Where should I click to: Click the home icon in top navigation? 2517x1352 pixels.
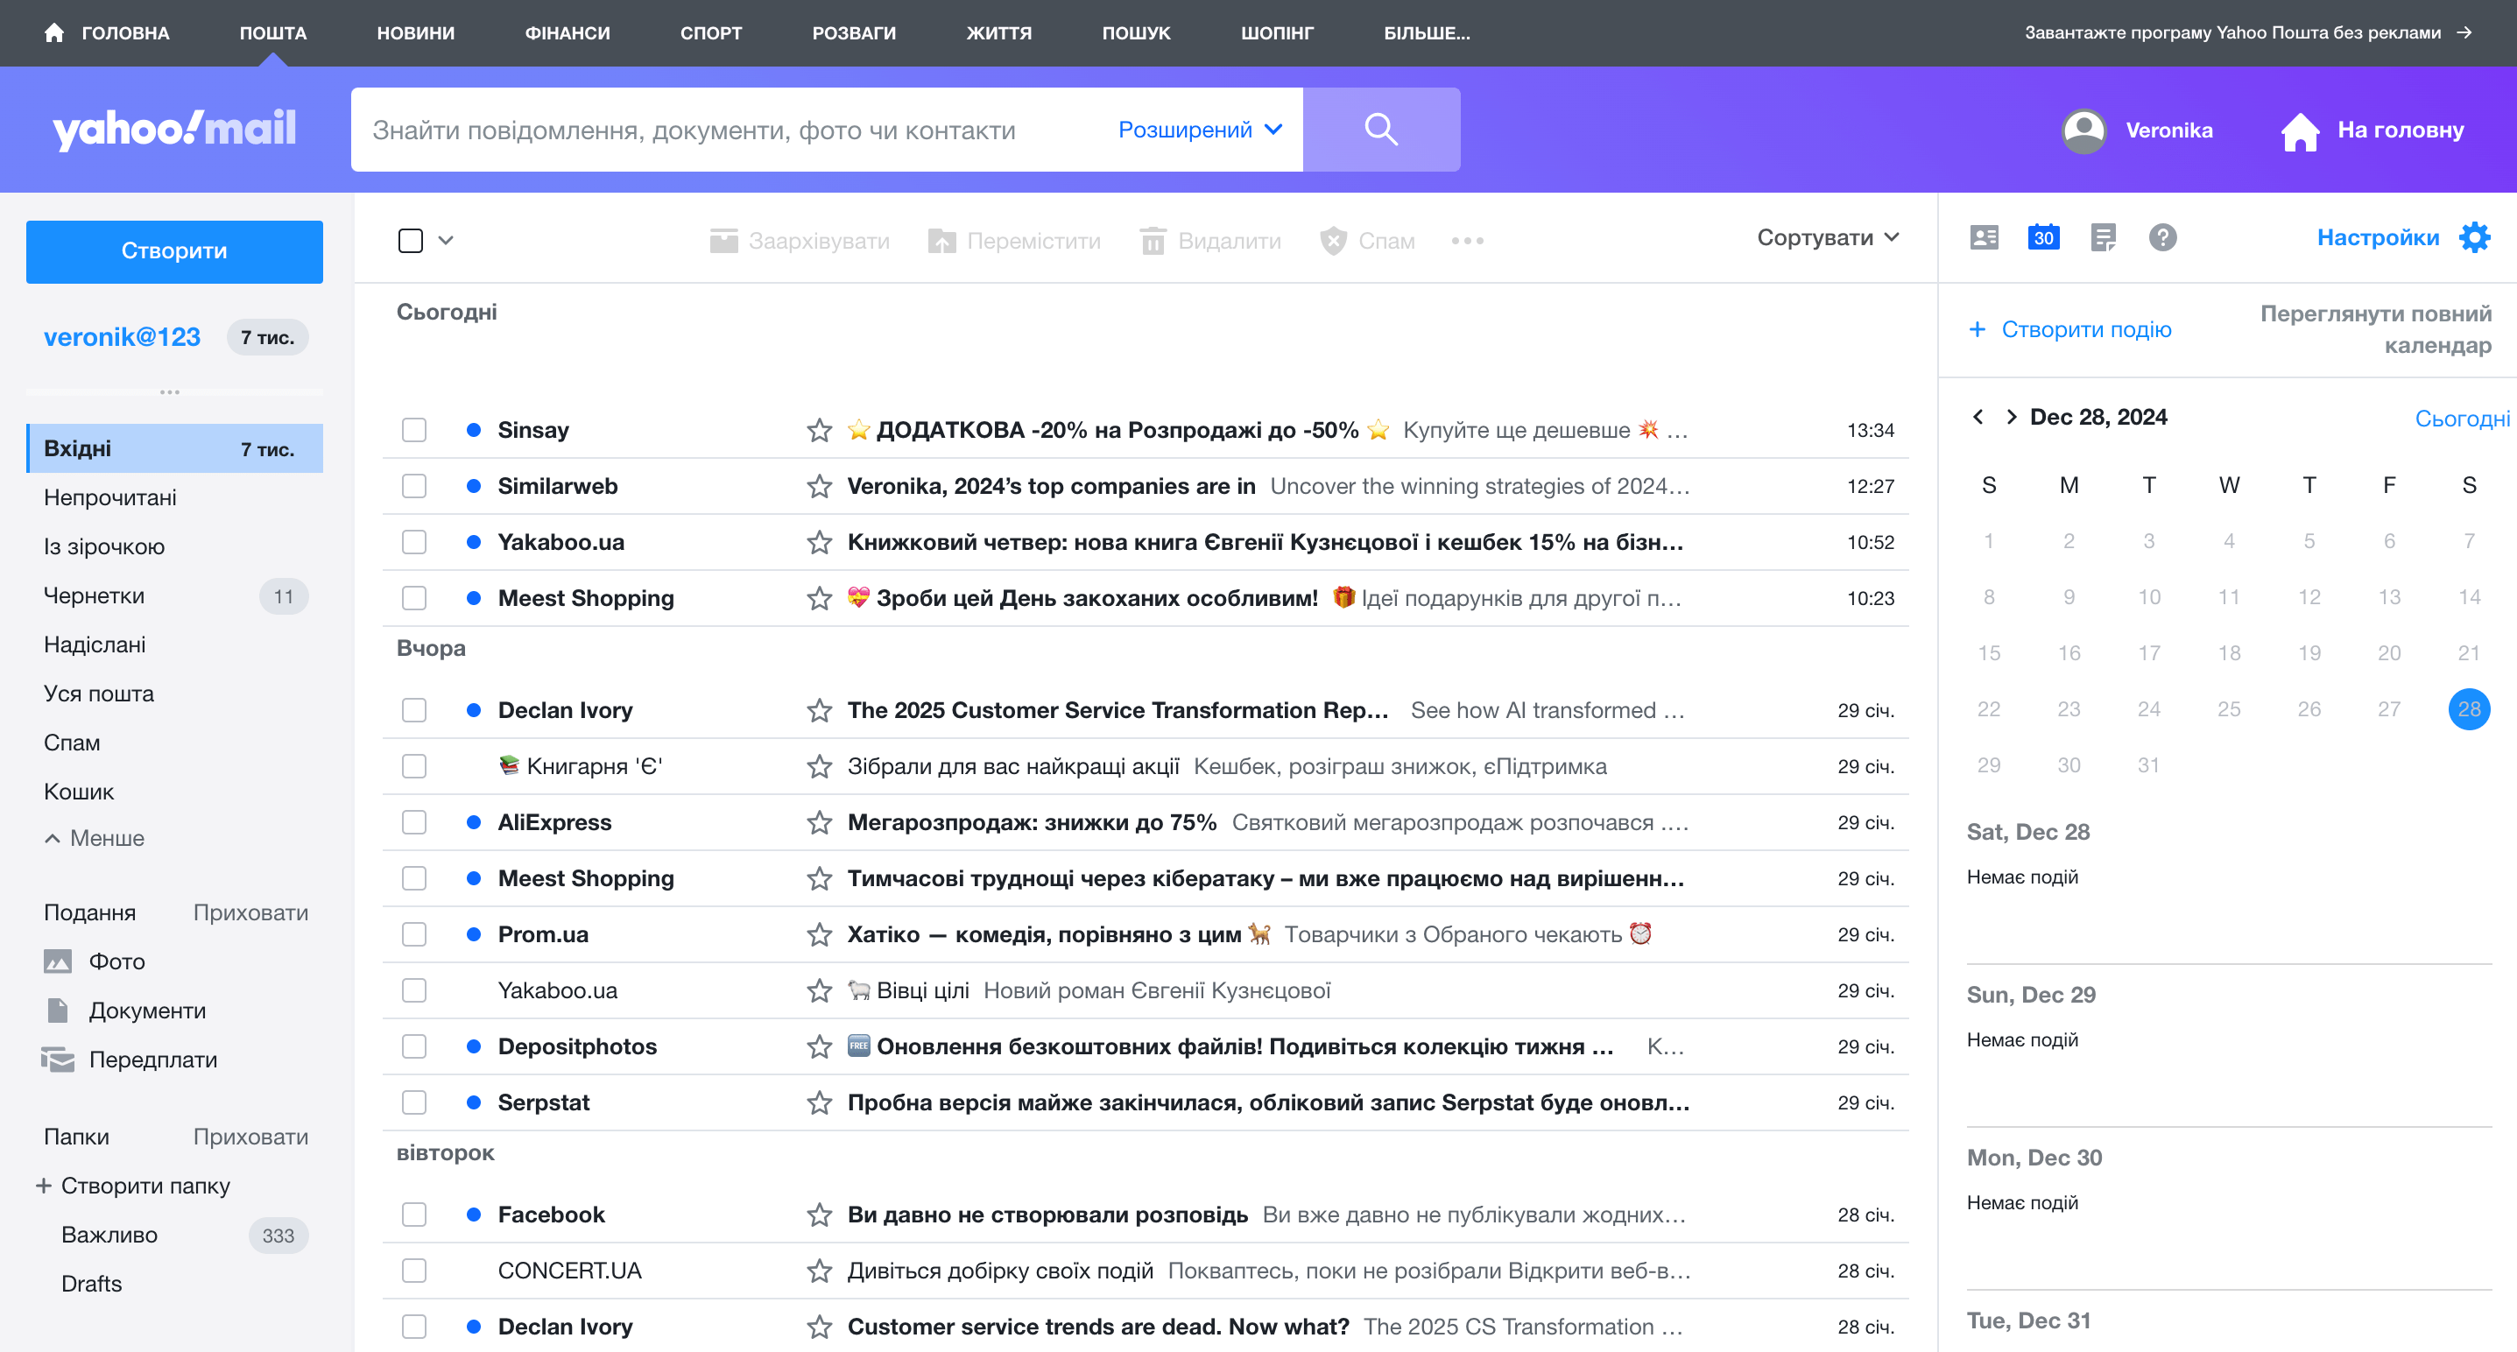(x=53, y=32)
